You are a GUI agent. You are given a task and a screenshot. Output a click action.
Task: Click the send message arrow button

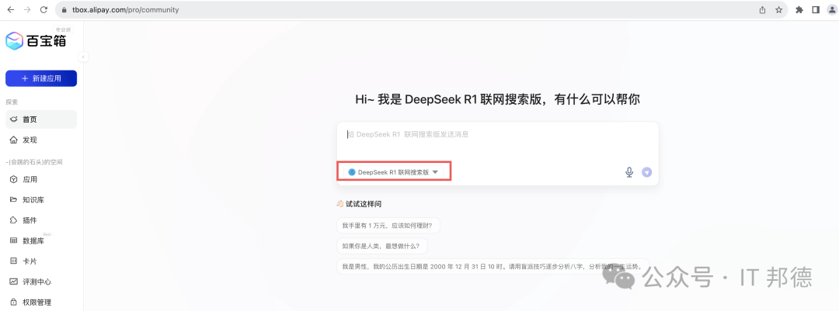click(x=647, y=172)
